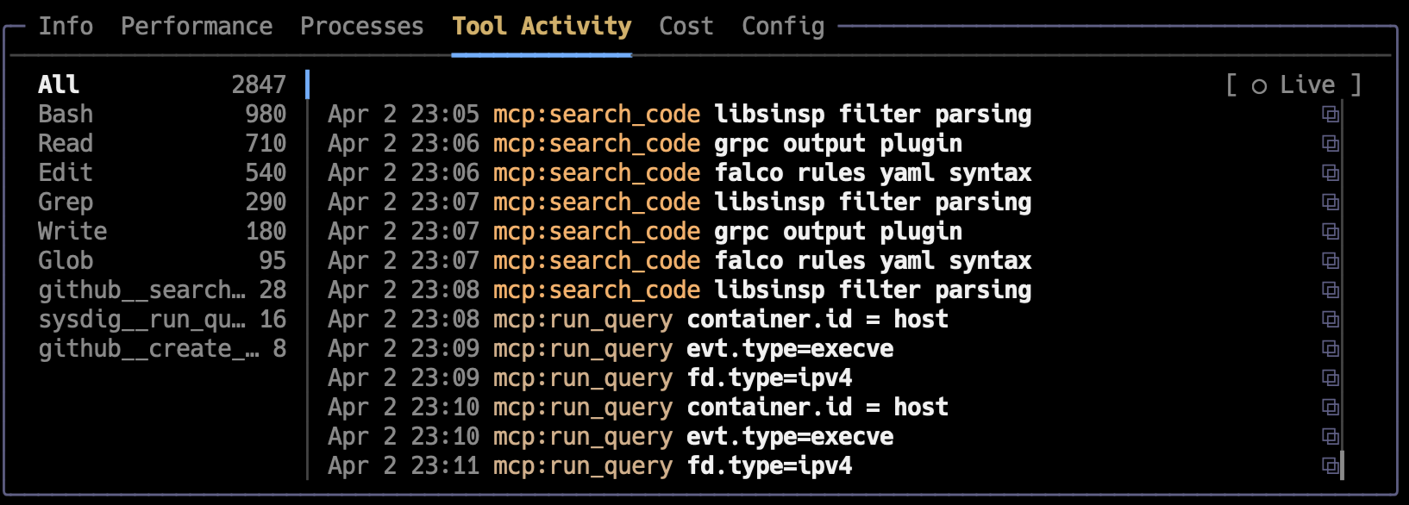
Task: Go to the Processes tab
Action: (x=362, y=27)
